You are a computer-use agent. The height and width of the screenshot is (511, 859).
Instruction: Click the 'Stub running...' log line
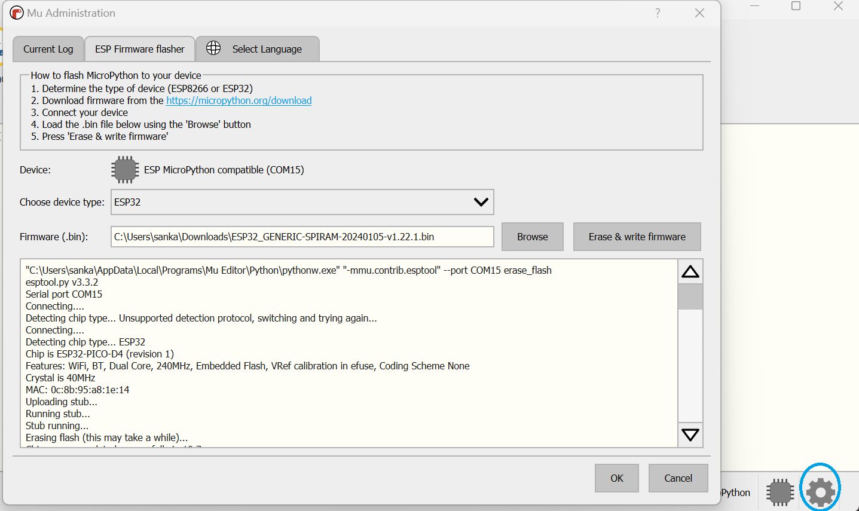pos(57,426)
